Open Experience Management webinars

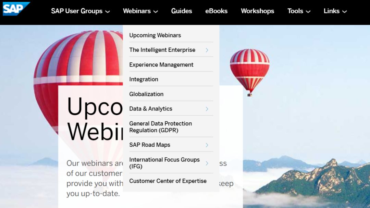[161, 65]
